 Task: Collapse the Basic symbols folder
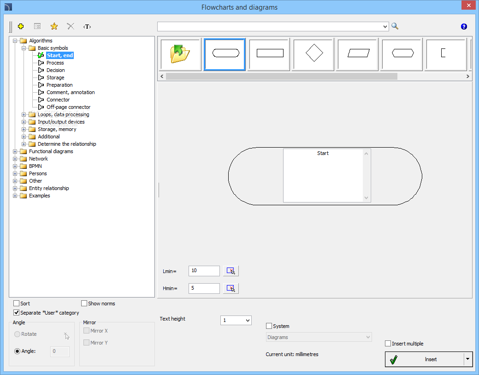(24, 48)
